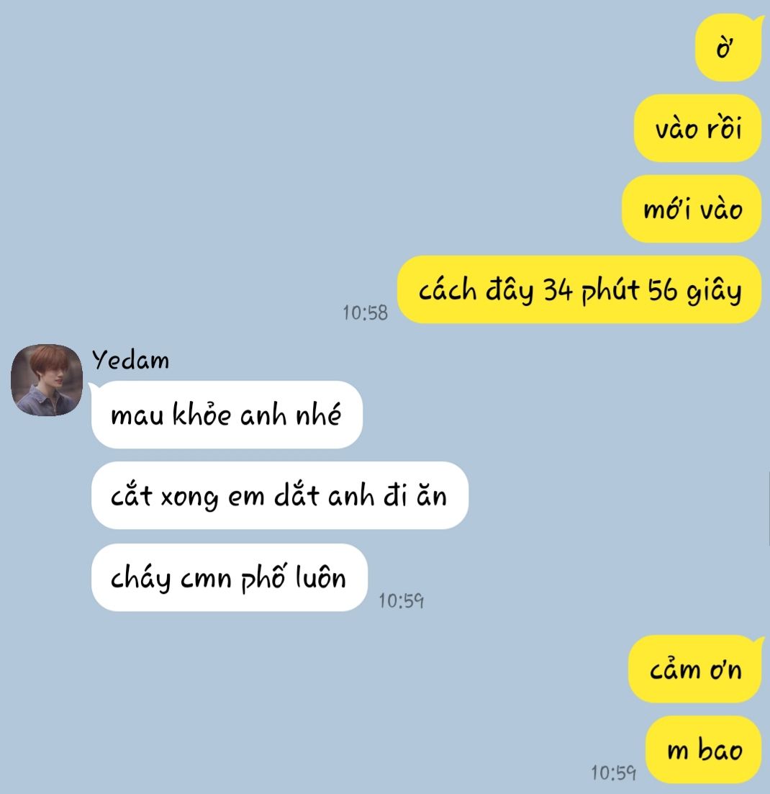Image resolution: width=770 pixels, height=794 pixels.
Task: Select the message 'cắt xong em dắt anh đi ăn'
Action: [279, 496]
